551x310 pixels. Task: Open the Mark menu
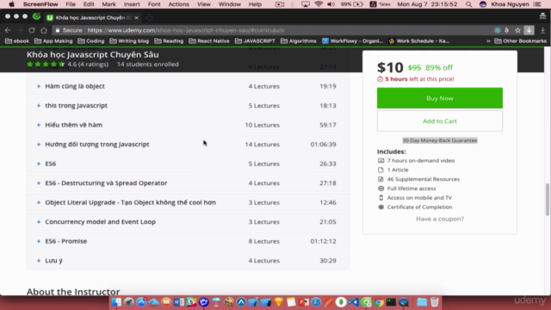[x=109, y=4]
